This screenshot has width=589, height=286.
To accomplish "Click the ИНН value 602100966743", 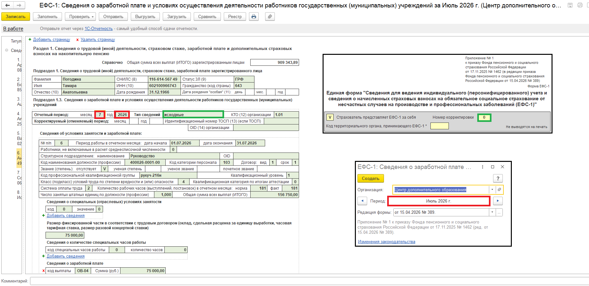I will click(x=164, y=86).
